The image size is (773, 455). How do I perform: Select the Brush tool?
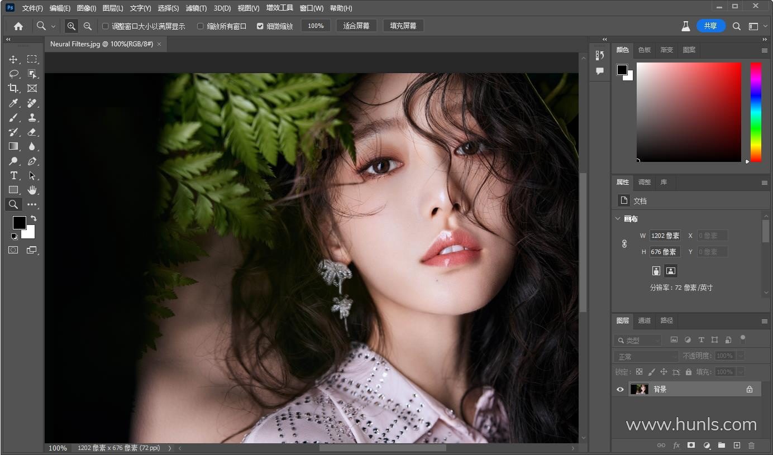pyautogui.click(x=13, y=117)
